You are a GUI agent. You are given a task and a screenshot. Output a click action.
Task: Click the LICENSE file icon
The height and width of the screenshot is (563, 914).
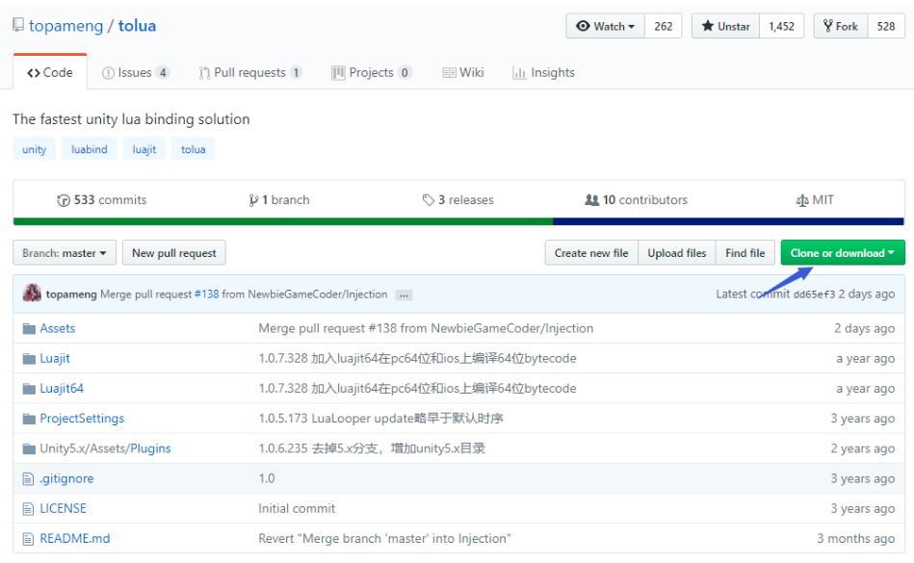(x=28, y=509)
